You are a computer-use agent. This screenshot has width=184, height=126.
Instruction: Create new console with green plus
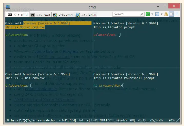point(148,14)
